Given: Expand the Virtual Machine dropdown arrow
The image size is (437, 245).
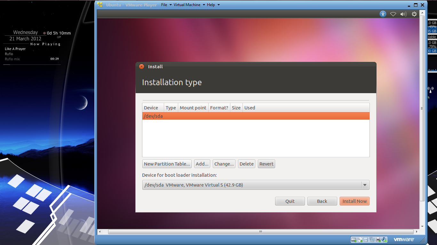Looking at the screenshot, I should (204, 5).
